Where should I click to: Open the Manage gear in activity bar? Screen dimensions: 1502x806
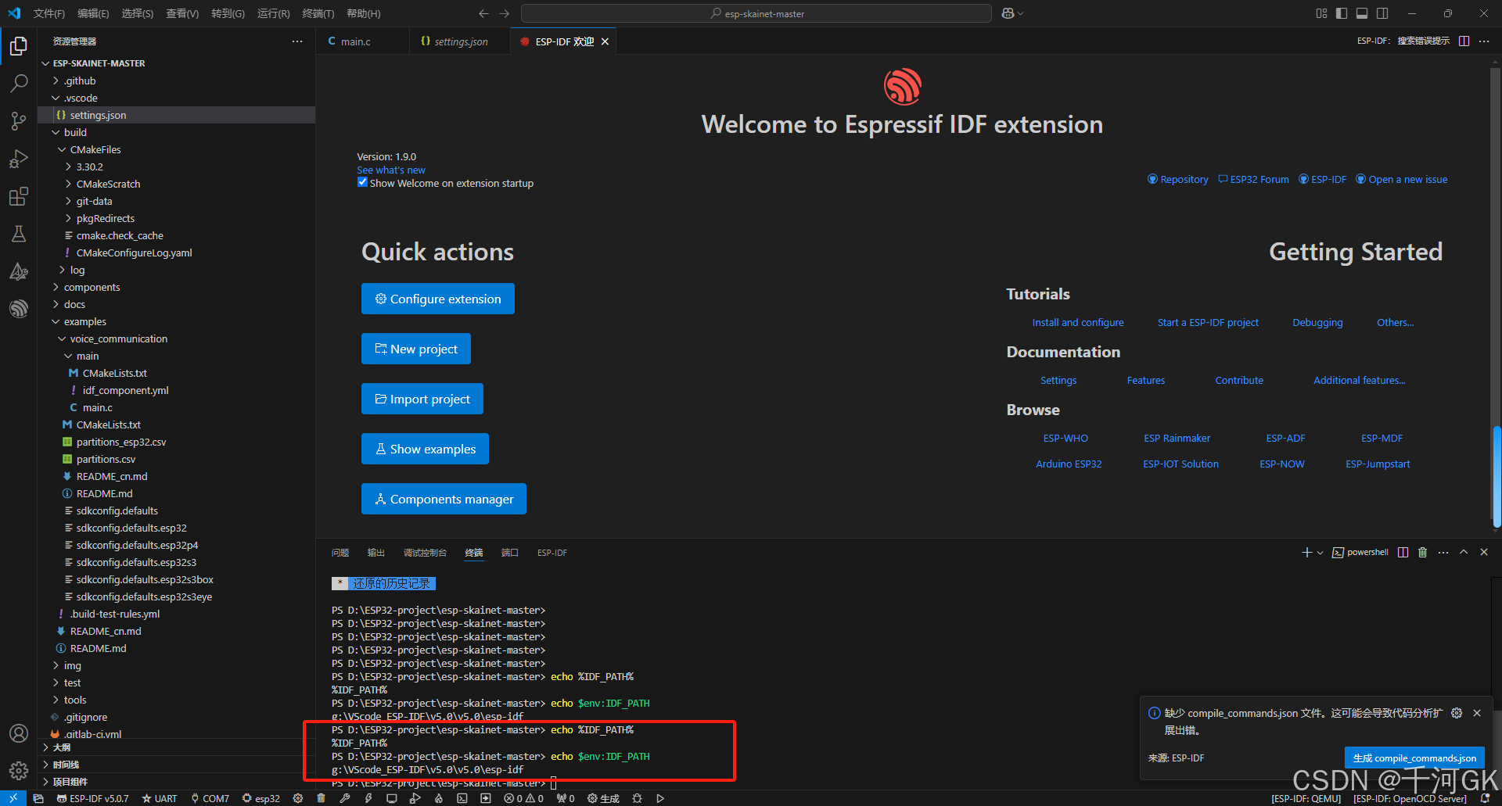pyautogui.click(x=19, y=771)
